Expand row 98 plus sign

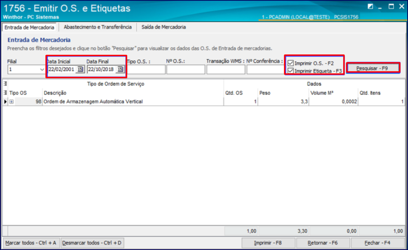click(x=12, y=102)
